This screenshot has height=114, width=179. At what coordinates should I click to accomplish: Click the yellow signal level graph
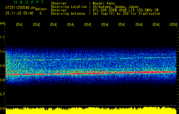[91, 110]
